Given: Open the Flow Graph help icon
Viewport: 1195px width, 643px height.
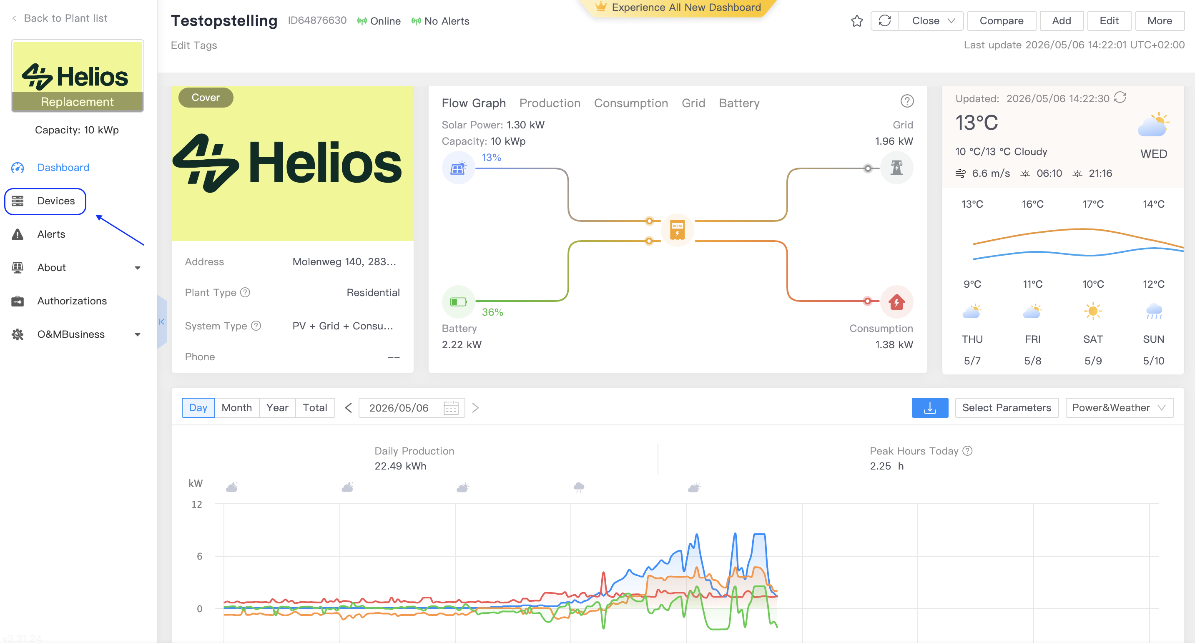Looking at the screenshot, I should pos(907,101).
